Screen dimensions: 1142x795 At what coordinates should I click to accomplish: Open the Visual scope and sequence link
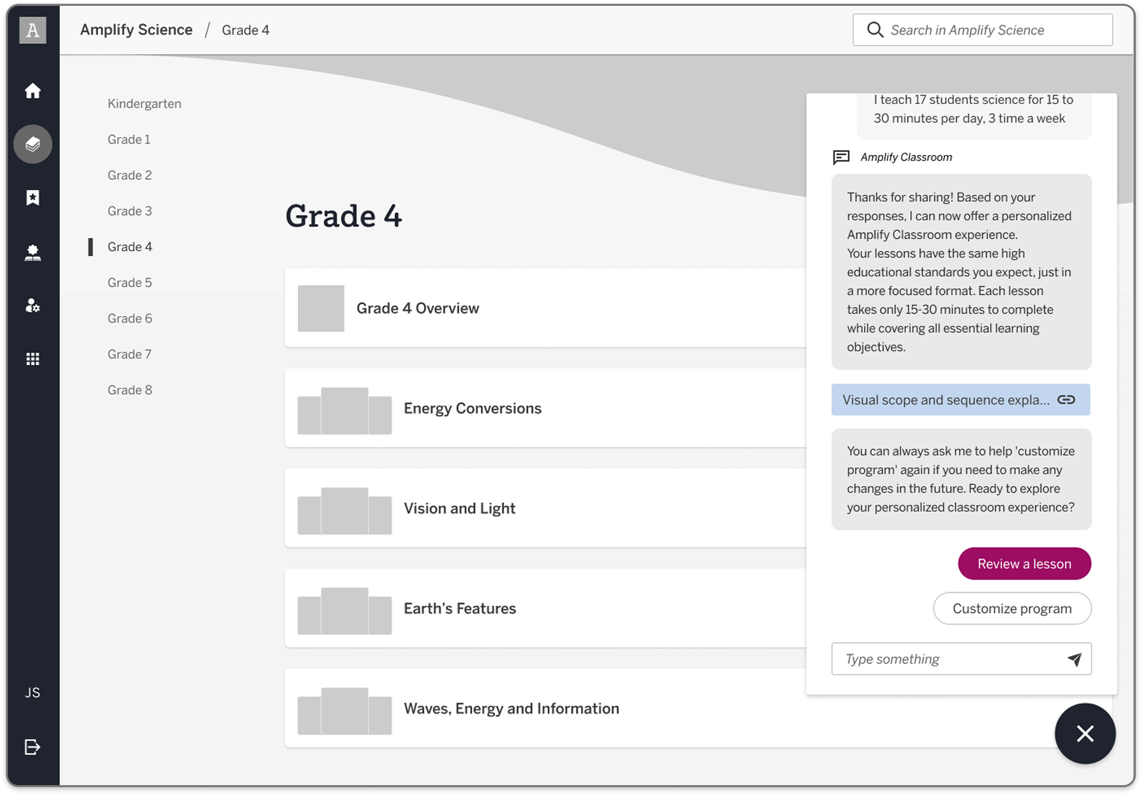(961, 400)
